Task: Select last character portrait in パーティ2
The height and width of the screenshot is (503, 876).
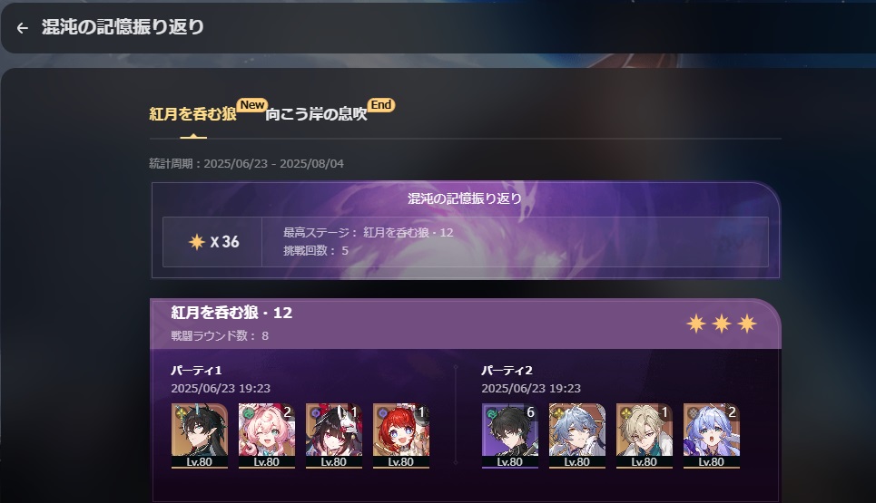Action: 711,436
